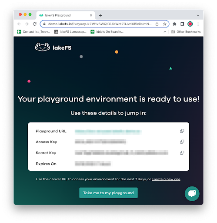Copy the Secret Key value

click(x=182, y=152)
